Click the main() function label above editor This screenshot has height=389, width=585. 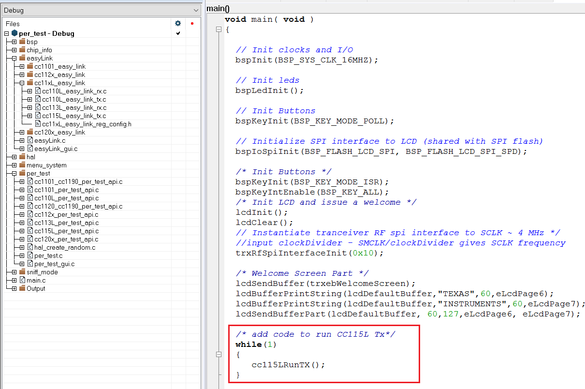[218, 9]
